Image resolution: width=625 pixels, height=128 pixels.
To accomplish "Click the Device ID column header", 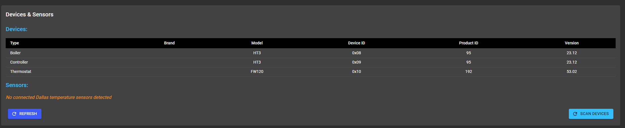I will (x=357, y=43).
